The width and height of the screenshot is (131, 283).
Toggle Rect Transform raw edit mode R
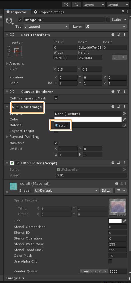tap(123, 57)
